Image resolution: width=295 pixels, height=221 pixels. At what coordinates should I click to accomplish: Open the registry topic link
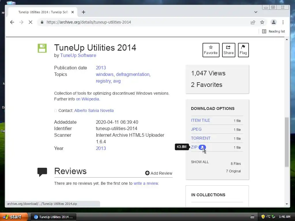click(x=103, y=81)
